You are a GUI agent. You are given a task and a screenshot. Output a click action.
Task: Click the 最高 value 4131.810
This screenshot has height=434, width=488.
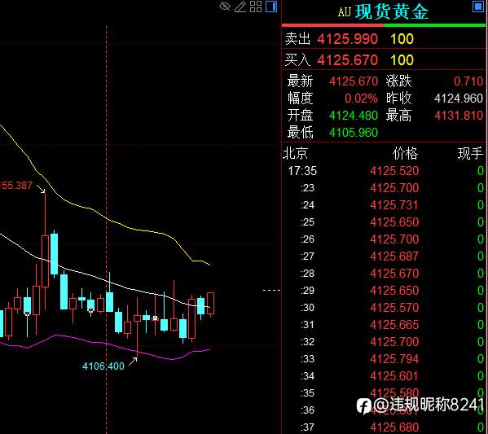tap(459, 116)
